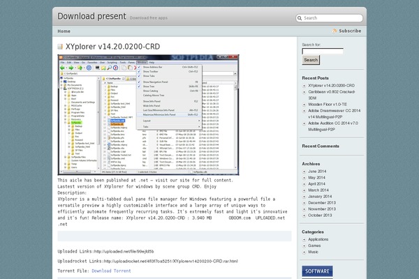This screenshot has width=419, height=279.
Task: Open recent post XYplorer v14.20.0200-CRD in sidebar
Action: (x=331, y=85)
